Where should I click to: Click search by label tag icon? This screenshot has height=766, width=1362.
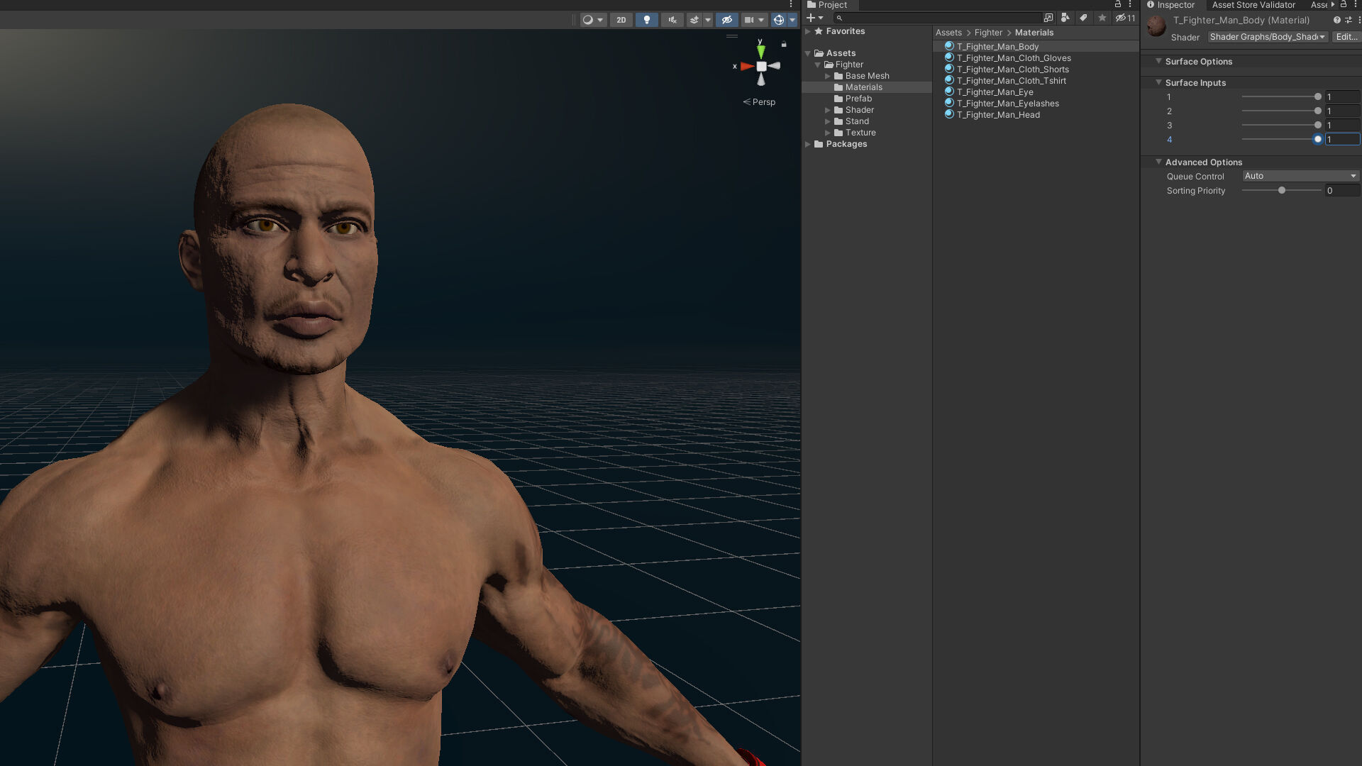click(x=1083, y=18)
